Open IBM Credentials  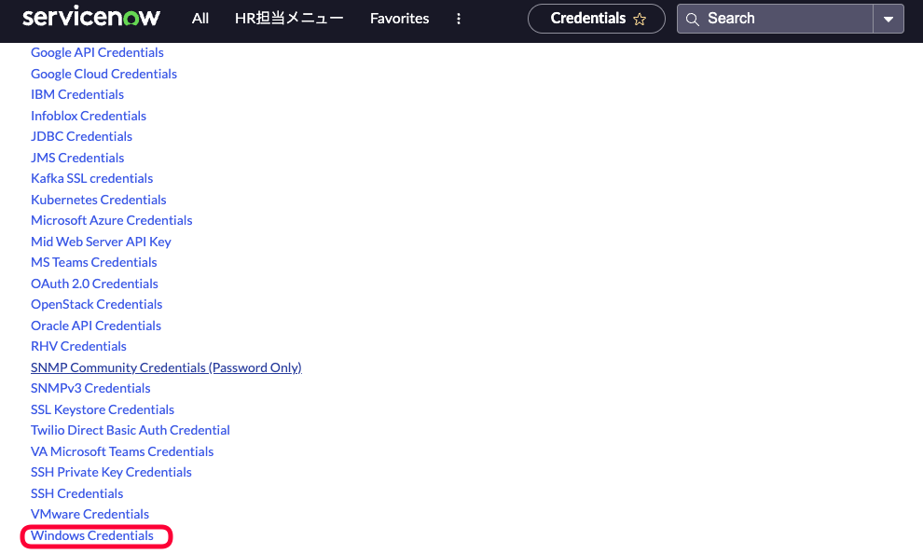[77, 94]
